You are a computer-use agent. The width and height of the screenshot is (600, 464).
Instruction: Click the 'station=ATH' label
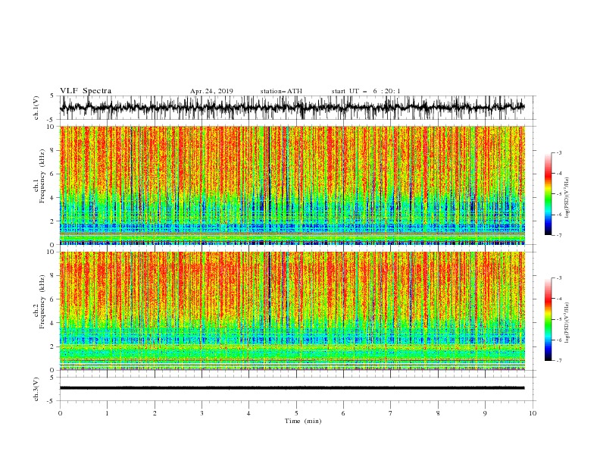(281, 91)
